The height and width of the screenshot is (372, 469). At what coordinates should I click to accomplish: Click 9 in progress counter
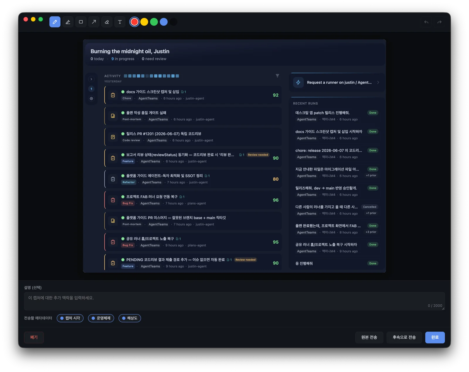(123, 59)
